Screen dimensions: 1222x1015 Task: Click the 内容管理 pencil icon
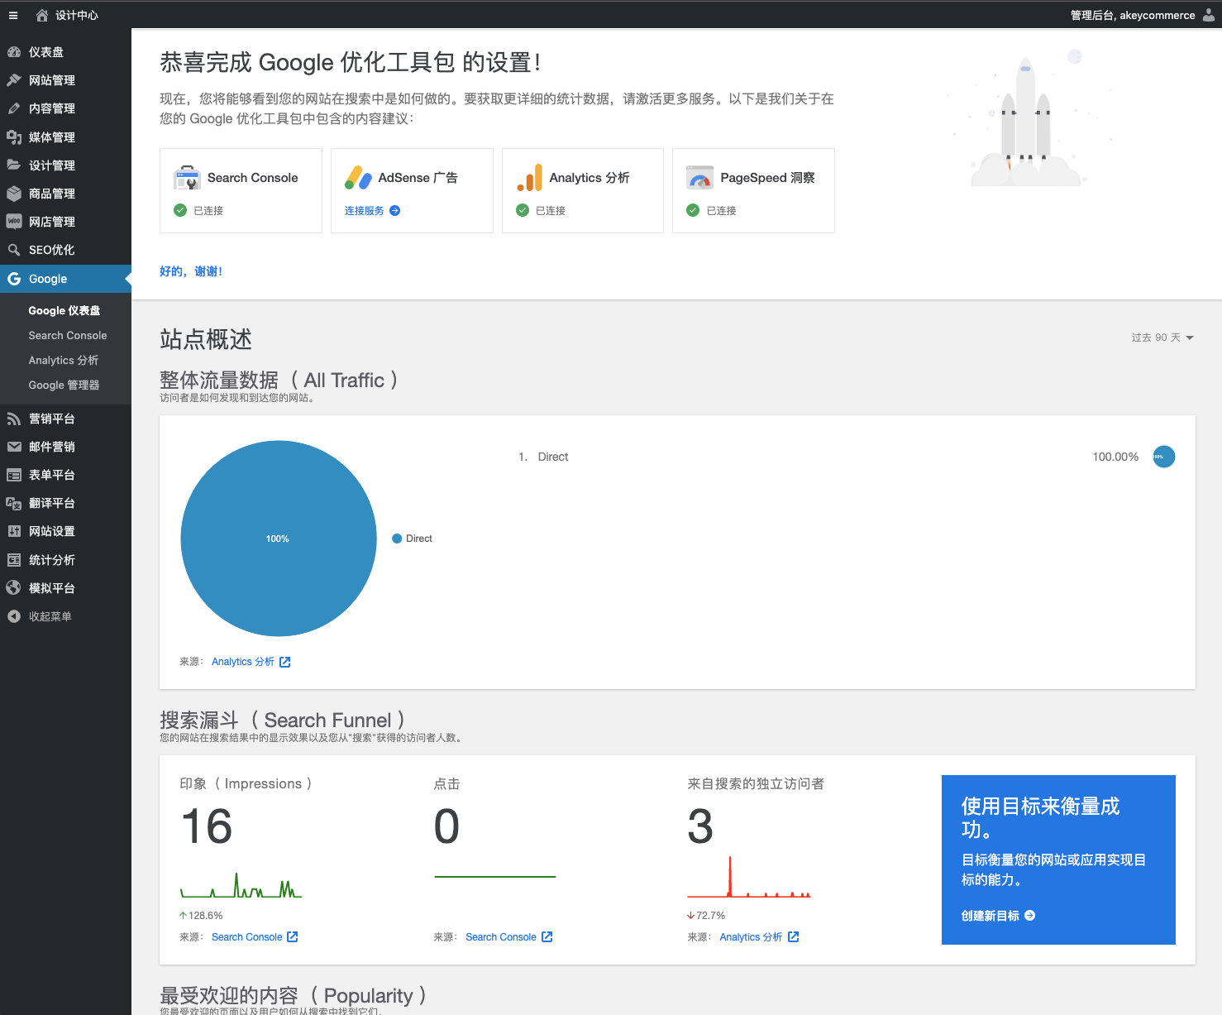[14, 108]
